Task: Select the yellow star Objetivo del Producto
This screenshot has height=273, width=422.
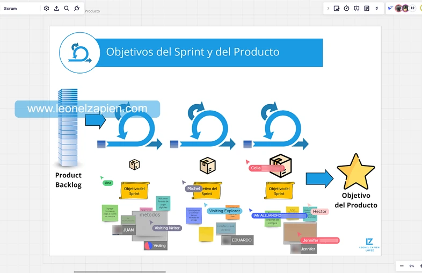Action: [x=355, y=172]
